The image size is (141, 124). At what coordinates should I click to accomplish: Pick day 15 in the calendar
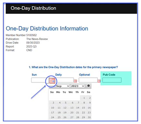83,108
